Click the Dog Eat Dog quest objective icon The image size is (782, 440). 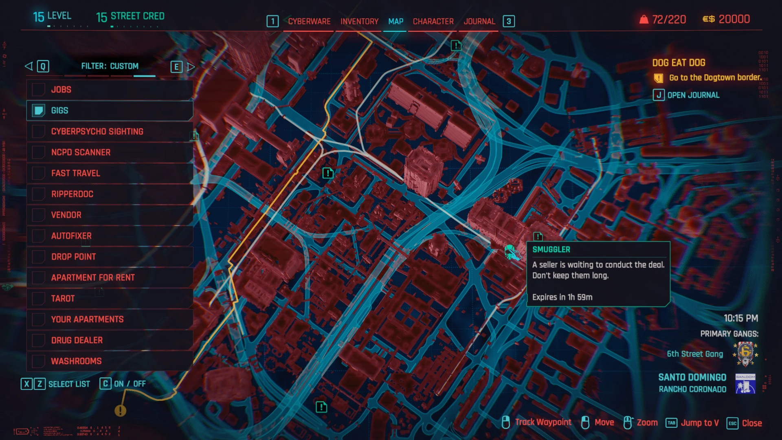[658, 78]
